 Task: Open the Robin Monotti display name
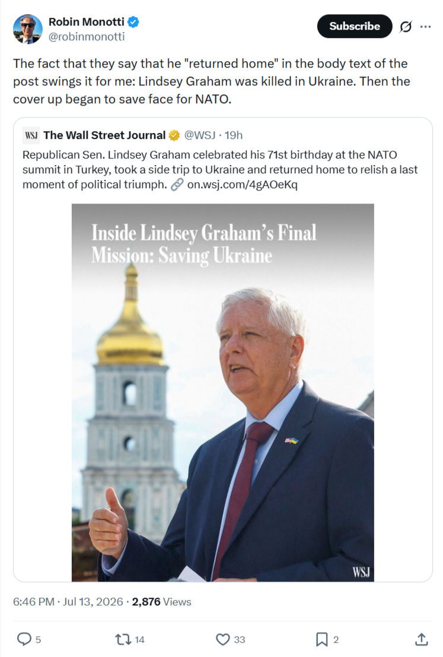coord(86,22)
